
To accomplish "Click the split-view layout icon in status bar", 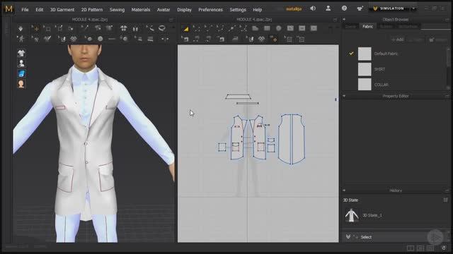I will click(x=411, y=248).
